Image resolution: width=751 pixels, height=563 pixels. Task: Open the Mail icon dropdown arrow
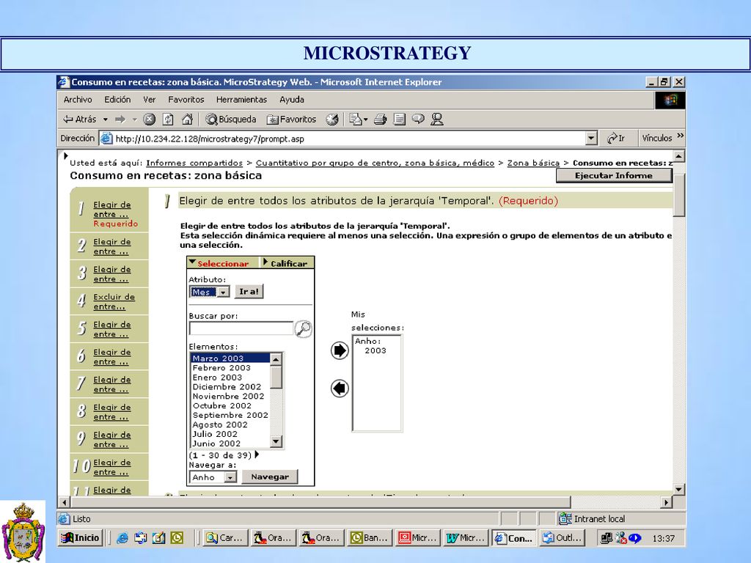(366, 119)
